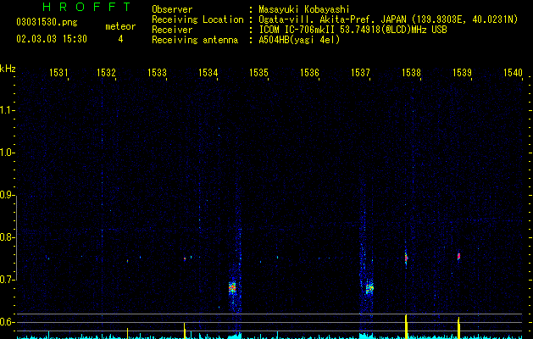Click time axis label 1536
533x339 pixels.
309,72
